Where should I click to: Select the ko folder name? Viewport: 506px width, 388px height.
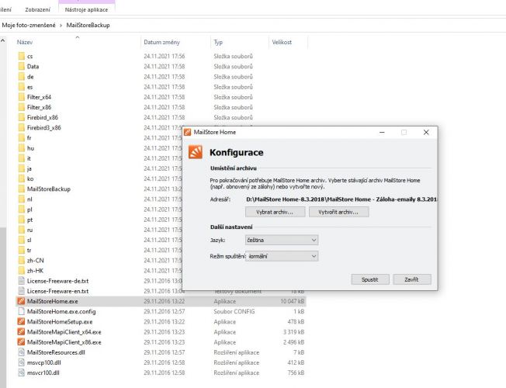click(30, 178)
